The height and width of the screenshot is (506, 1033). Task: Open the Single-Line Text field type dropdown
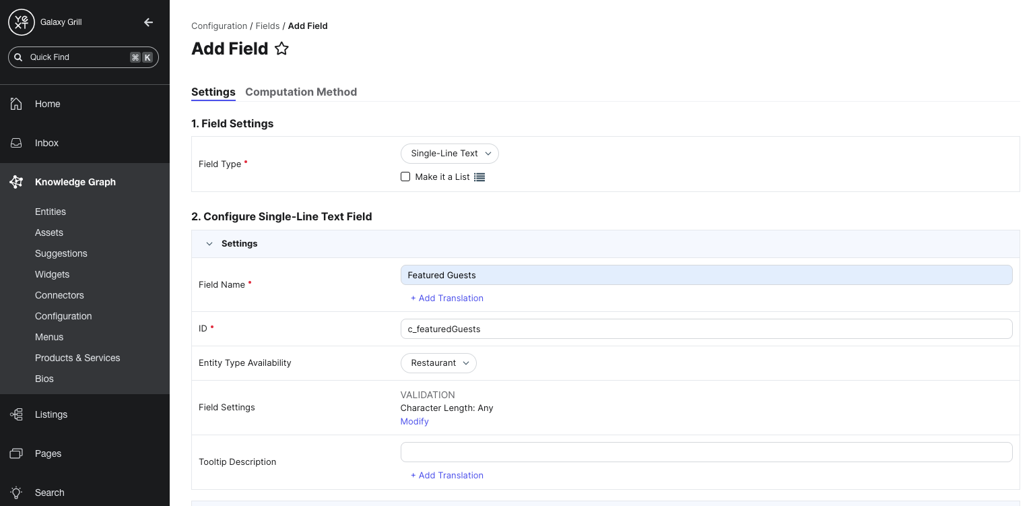point(449,154)
